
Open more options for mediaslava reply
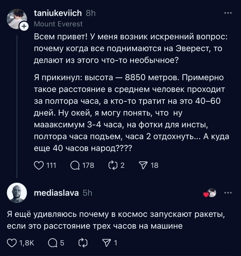228,193
